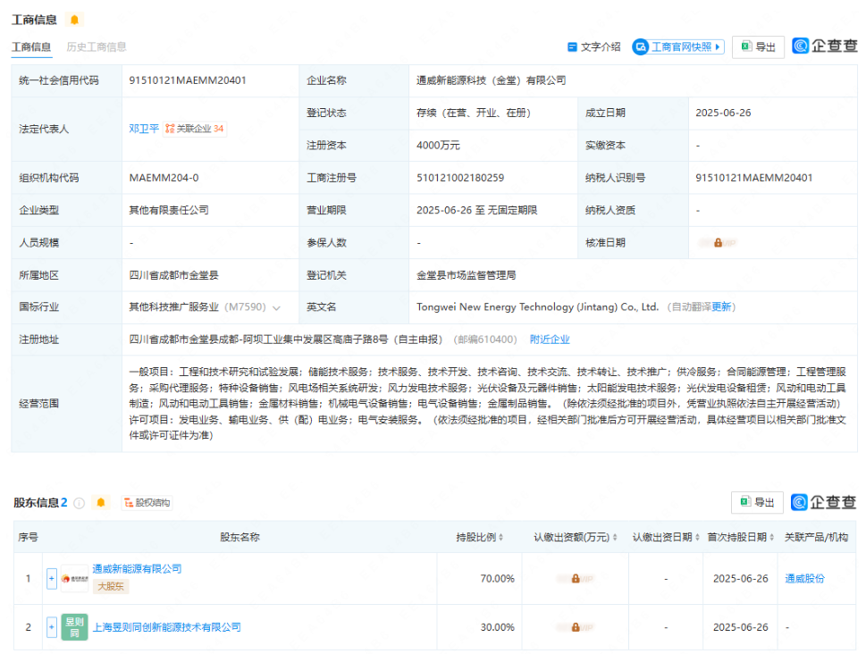Open the 通威股份 related product link
This screenshot has height=654, width=866.
point(804,578)
